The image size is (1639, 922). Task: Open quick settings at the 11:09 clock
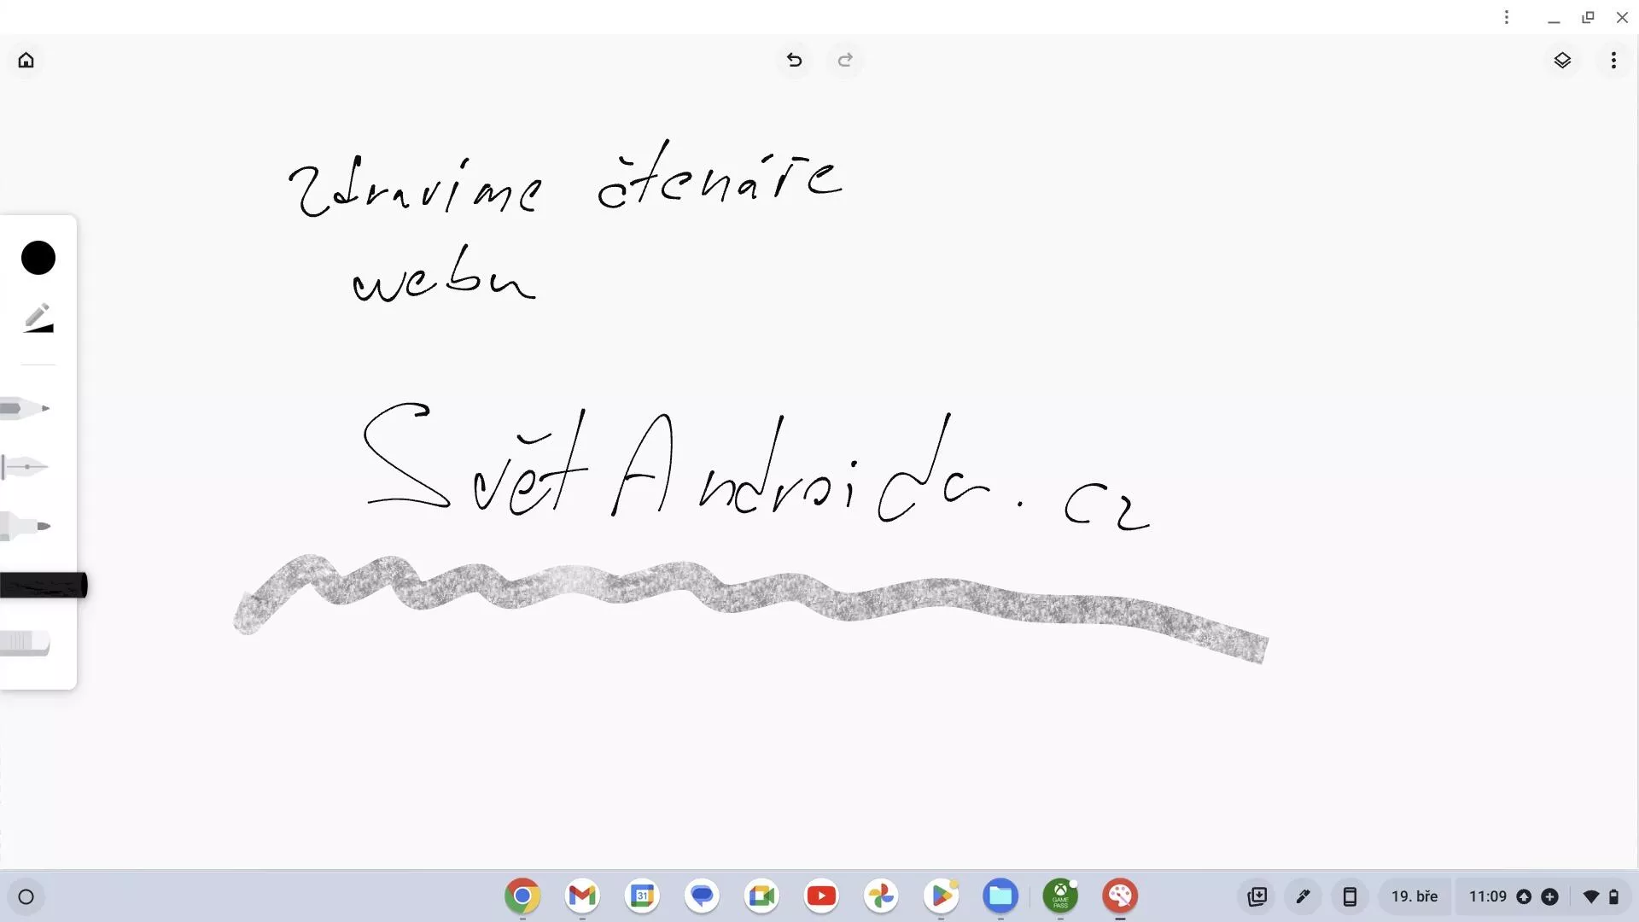tap(1543, 896)
